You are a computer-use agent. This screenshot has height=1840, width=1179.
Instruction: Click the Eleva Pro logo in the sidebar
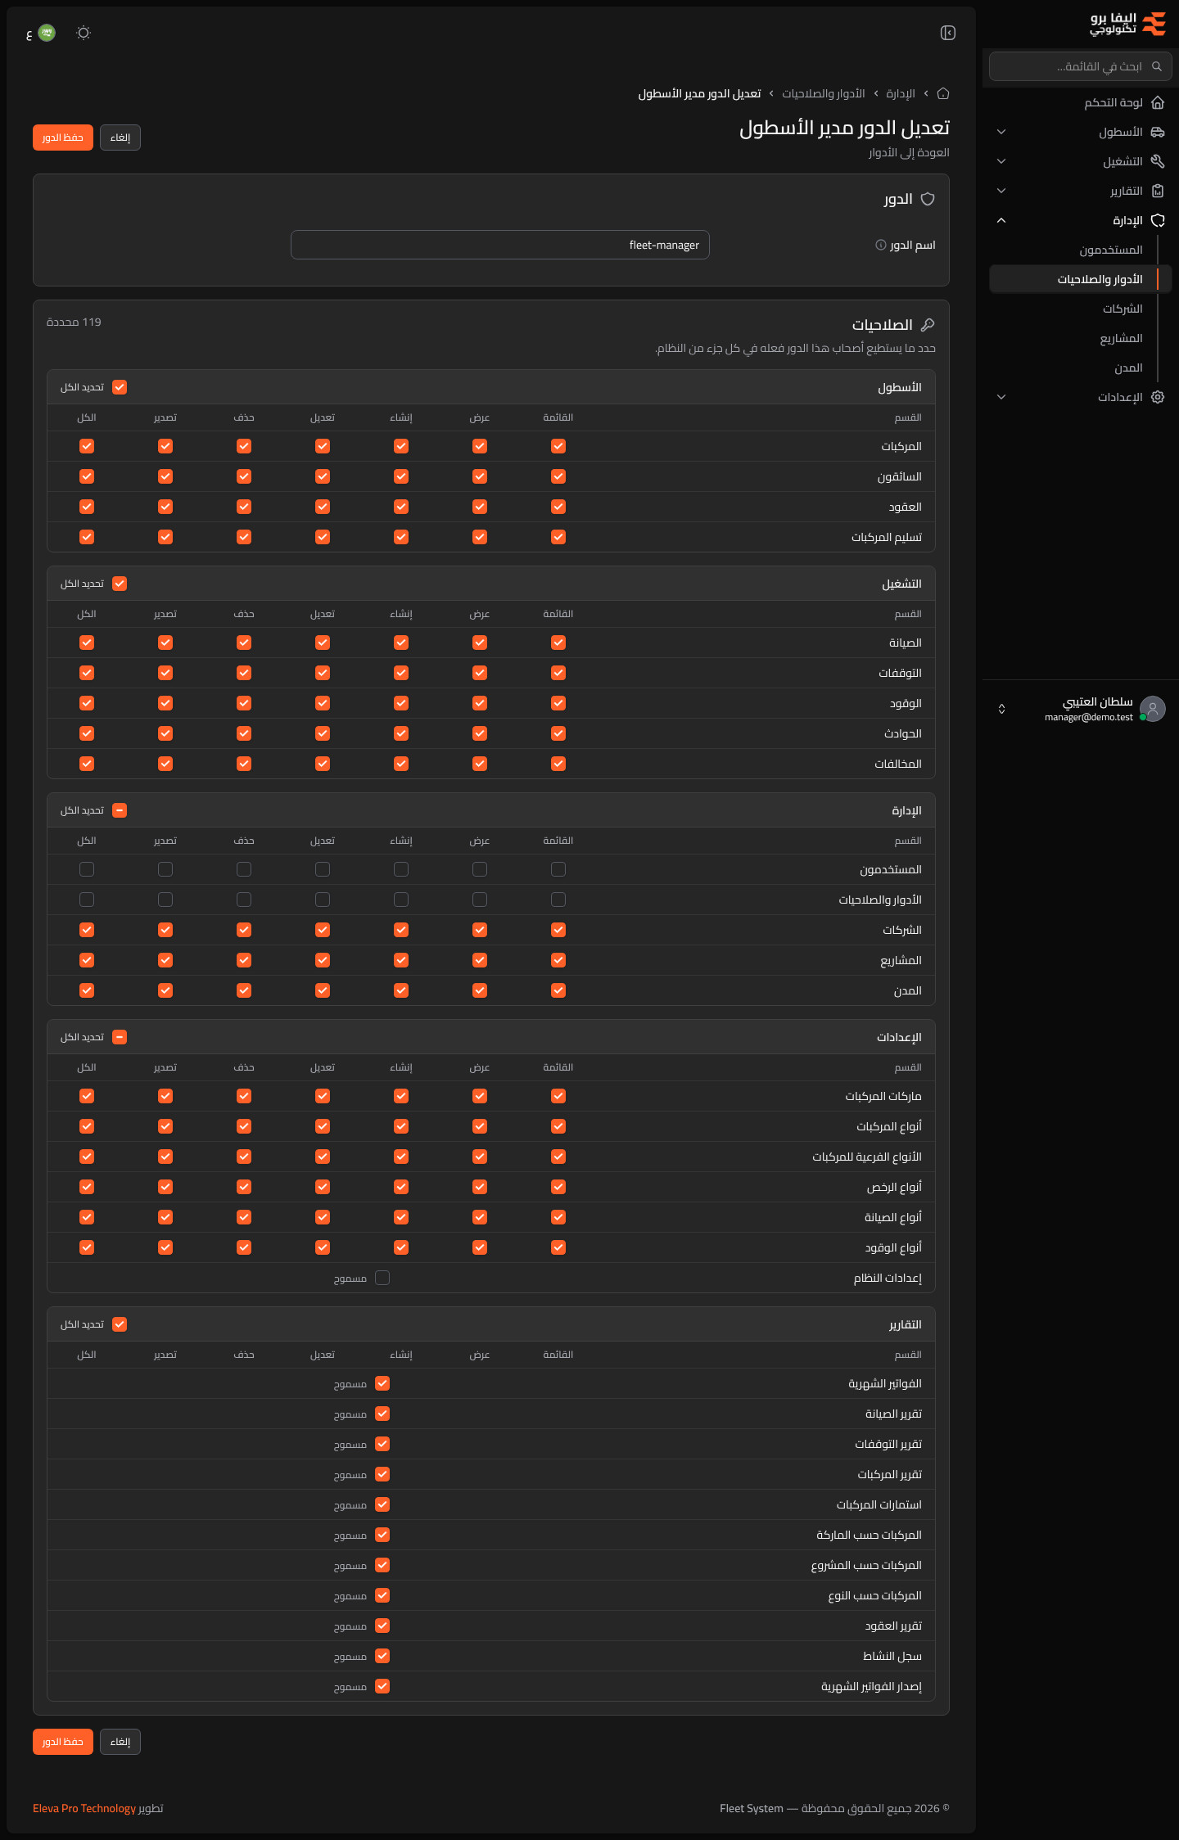pyautogui.click(x=1128, y=24)
